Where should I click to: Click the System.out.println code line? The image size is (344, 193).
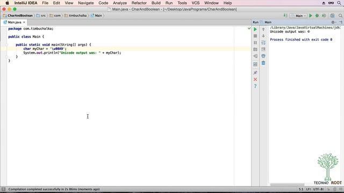[x=72, y=53]
